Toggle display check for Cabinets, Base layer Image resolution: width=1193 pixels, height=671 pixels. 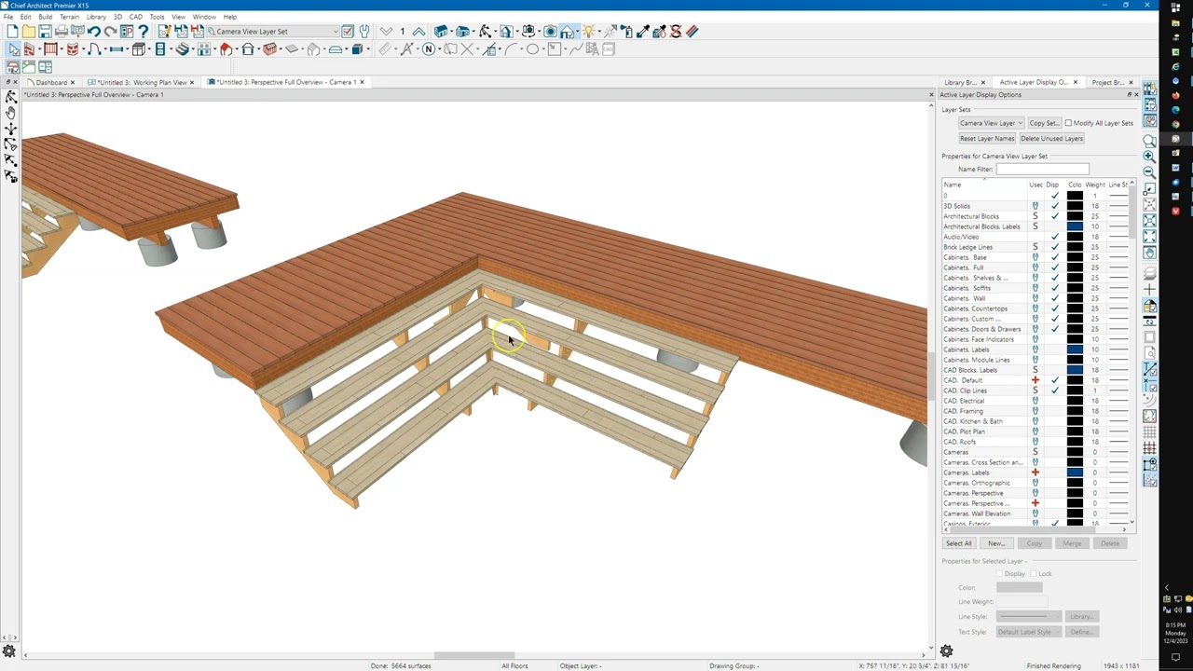[1054, 257]
